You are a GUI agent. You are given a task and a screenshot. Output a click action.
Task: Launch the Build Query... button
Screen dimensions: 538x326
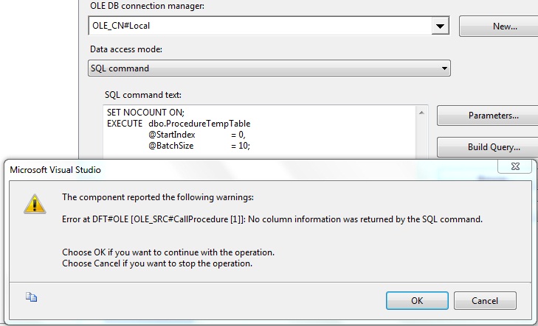coord(487,147)
